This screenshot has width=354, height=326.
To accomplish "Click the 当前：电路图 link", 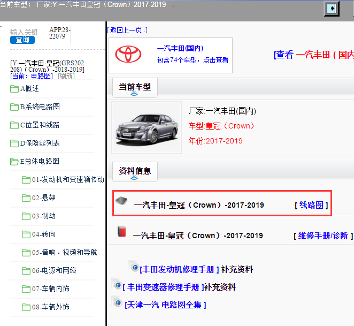I will (32, 76).
